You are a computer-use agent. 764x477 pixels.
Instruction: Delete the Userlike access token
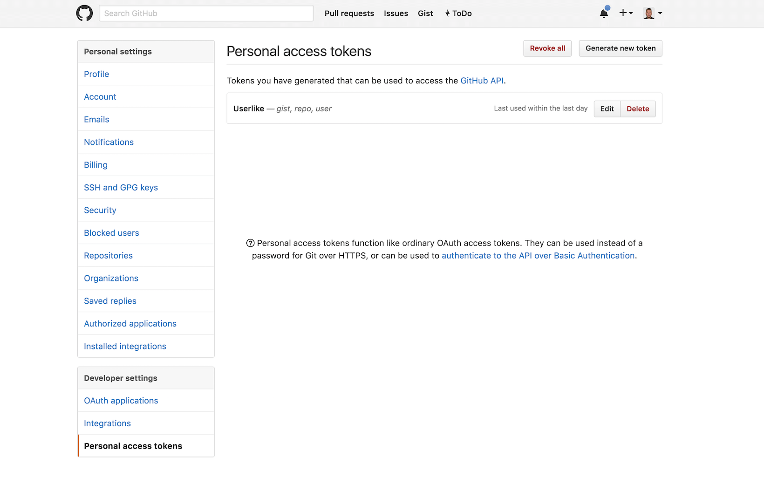[637, 109]
